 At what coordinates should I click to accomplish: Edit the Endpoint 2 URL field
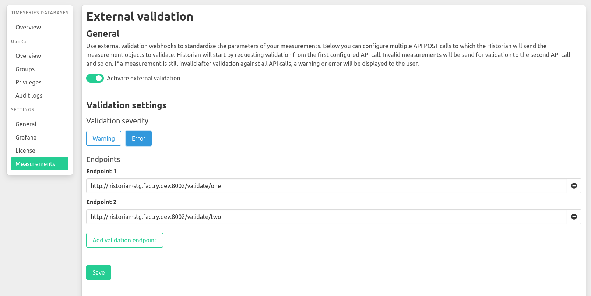pyautogui.click(x=326, y=217)
